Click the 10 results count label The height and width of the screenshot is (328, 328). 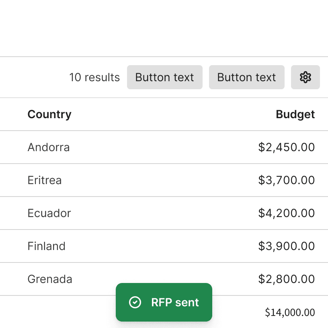[x=94, y=77]
